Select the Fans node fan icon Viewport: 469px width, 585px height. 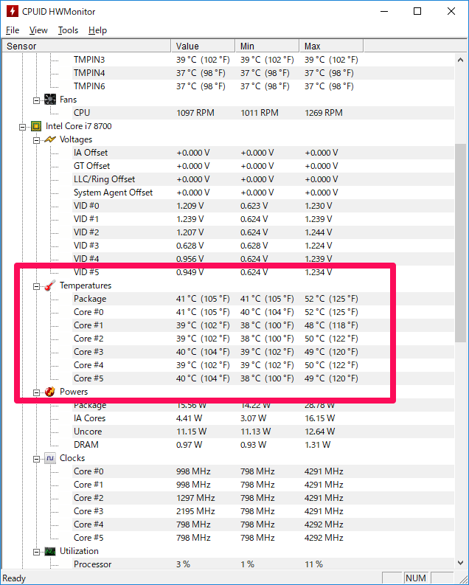[50, 100]
